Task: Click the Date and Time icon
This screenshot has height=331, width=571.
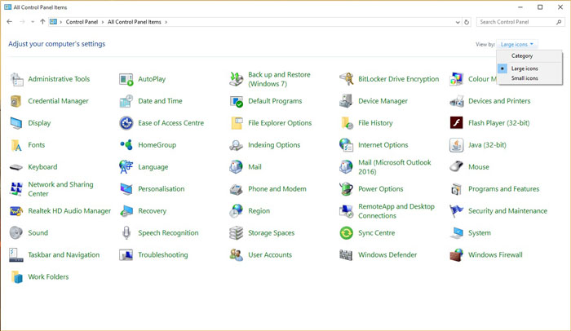Action: [126, 101]
